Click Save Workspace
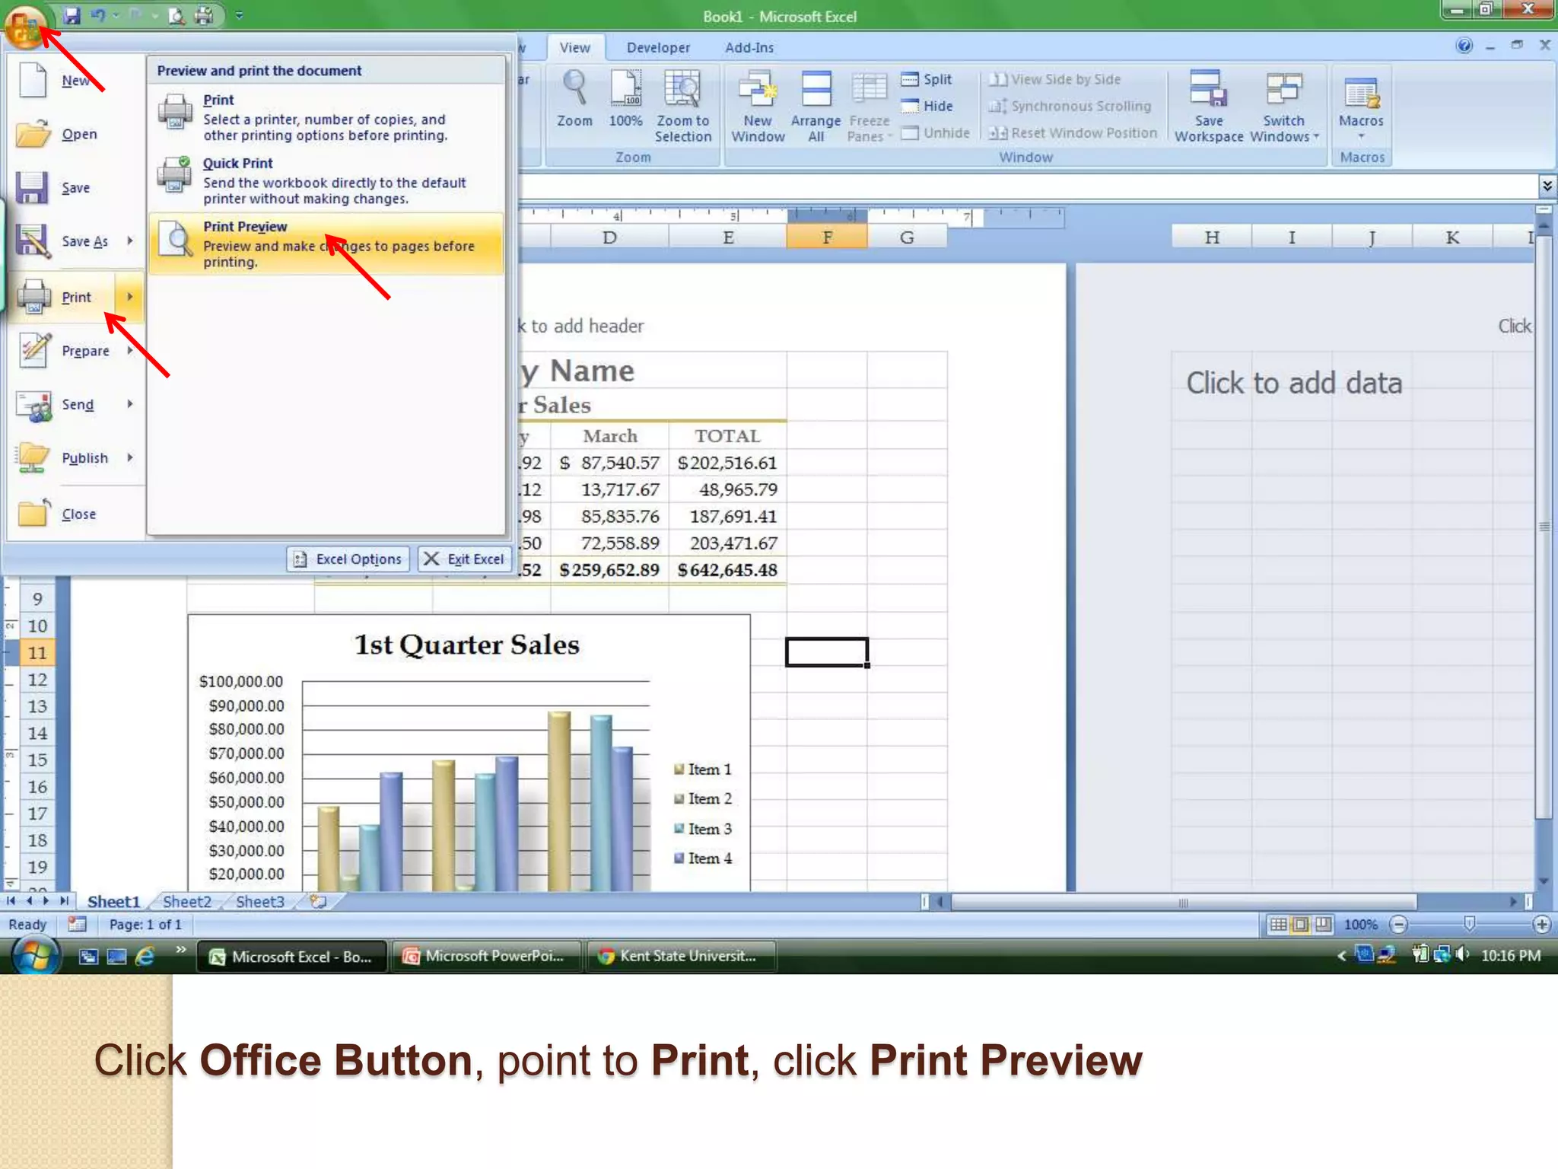The width and height of the screenshot is (1558, 1169). tap(1209, 107)
